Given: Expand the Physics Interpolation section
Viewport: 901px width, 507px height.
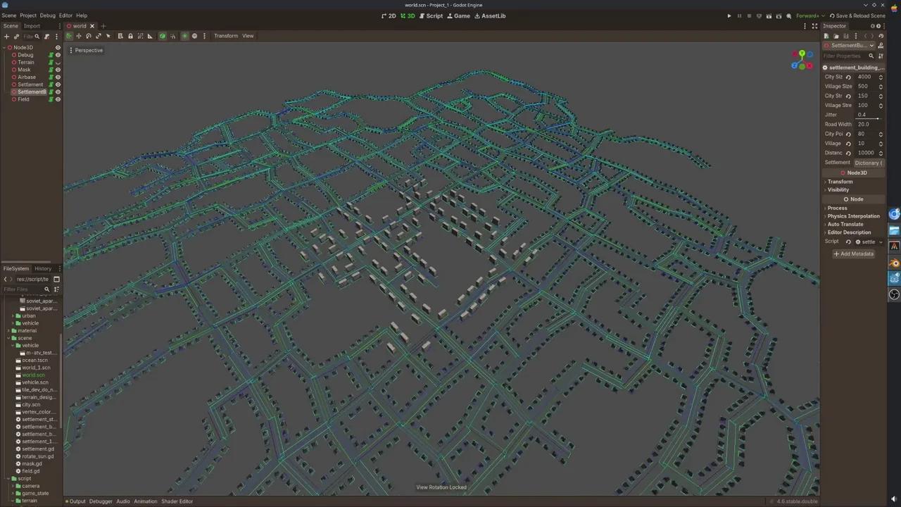Looking at the screenshot, I should (853, 216).
